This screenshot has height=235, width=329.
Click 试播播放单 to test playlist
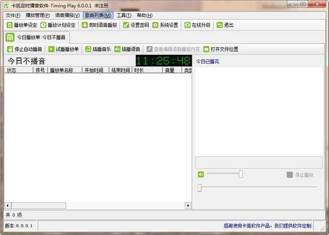click(64, 49)
